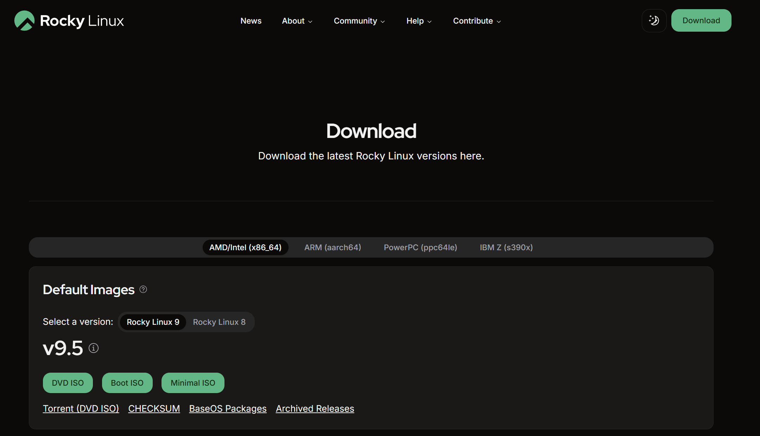Download the Minimal ISO image
Image resolution: width=760 pixels, height=436 pixels.
pos(193,383)
